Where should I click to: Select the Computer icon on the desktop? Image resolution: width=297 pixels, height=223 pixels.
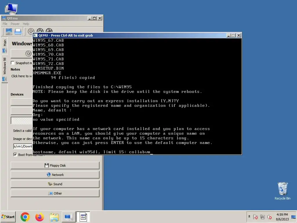point(11,9)
